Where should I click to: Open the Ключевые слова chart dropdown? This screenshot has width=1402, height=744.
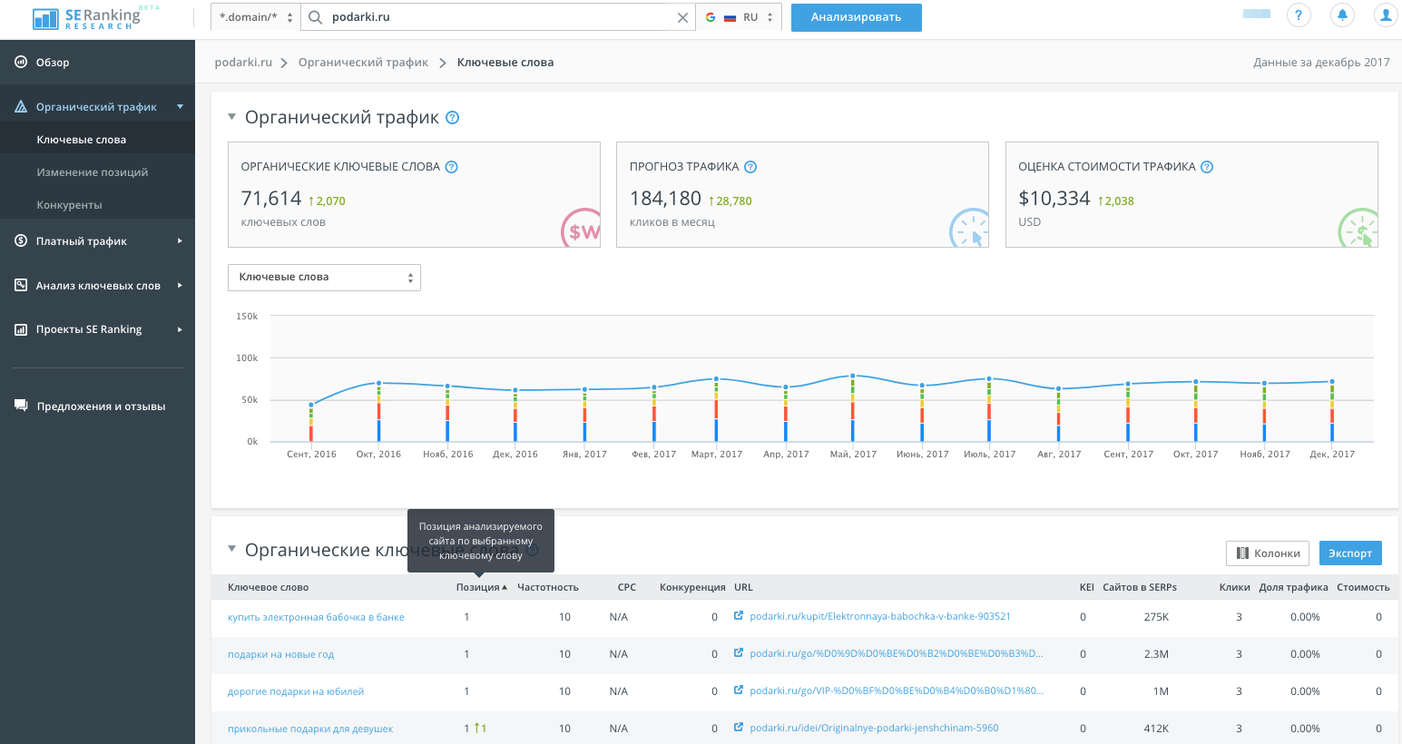pos(324,278)
